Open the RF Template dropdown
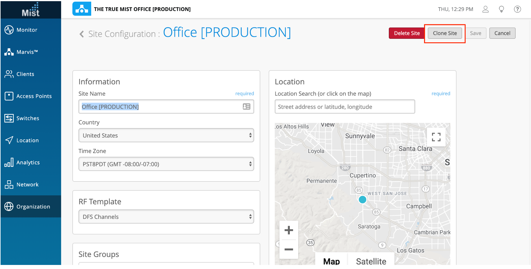Image resolution: width=531 pixels, height=269 pixels. pos(166,217)
